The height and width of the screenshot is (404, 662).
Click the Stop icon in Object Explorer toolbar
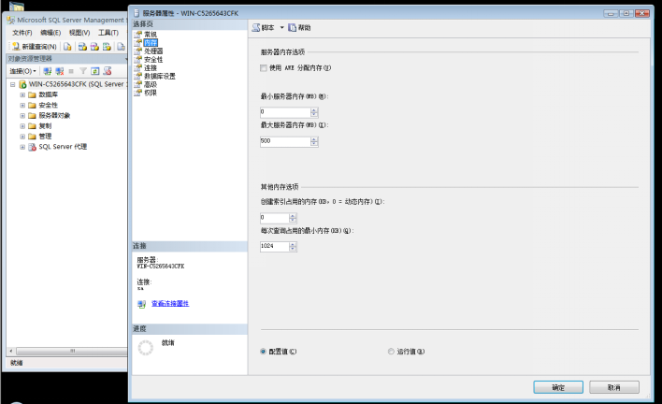(x=71, y=71)
